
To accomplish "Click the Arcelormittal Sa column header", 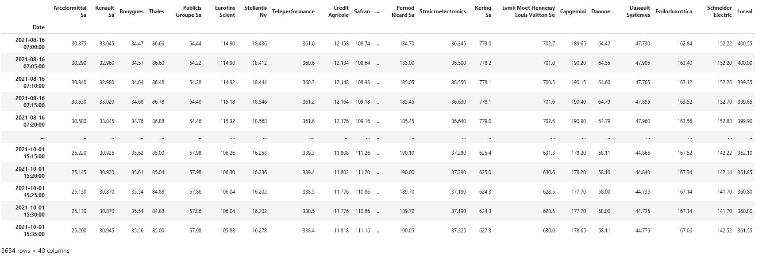I will pos(70,11).
